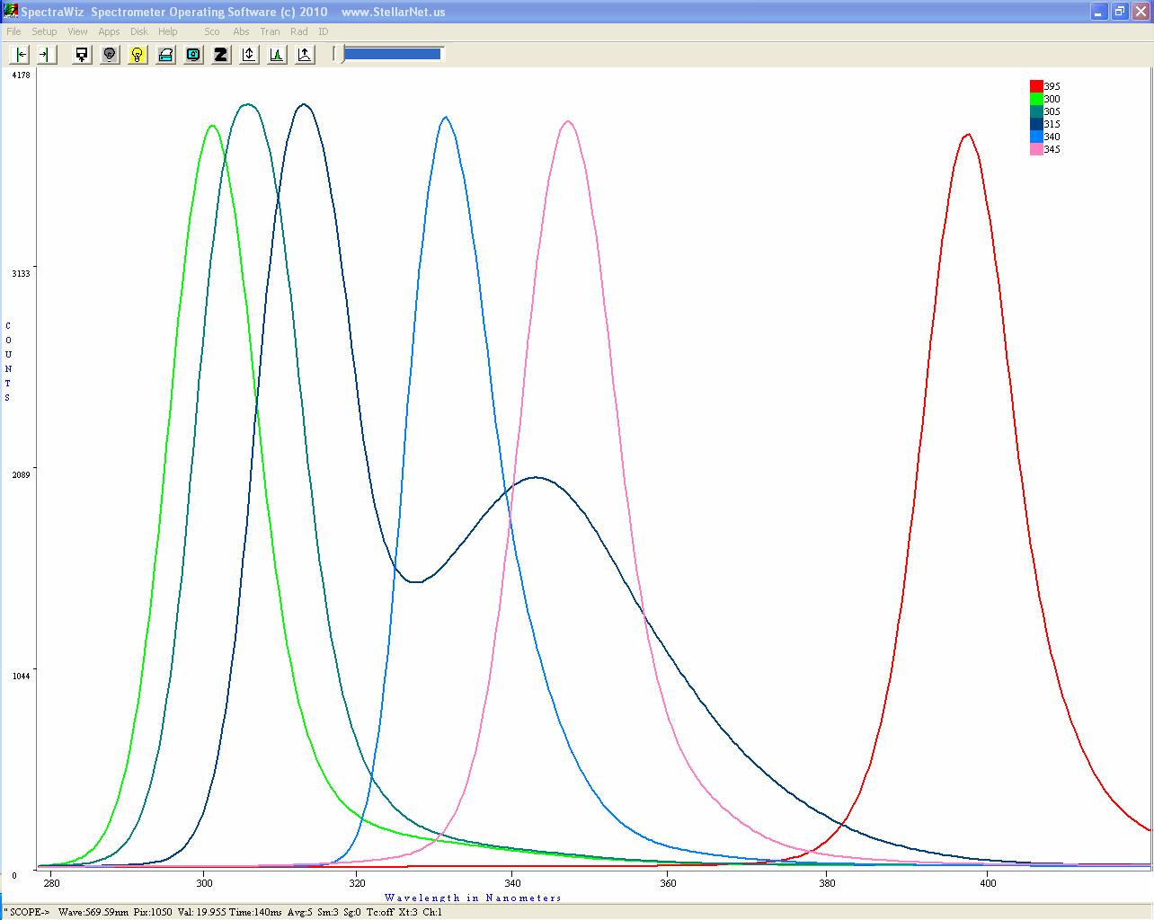This screenshot has width=1154, height=920.
Task: Open the File menu
Action: (13, 31)
